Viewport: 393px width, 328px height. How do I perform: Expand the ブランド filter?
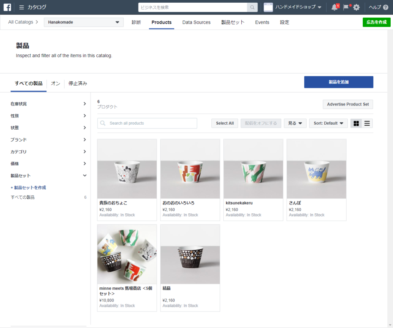pyautogui.click(x=48, y=140)
